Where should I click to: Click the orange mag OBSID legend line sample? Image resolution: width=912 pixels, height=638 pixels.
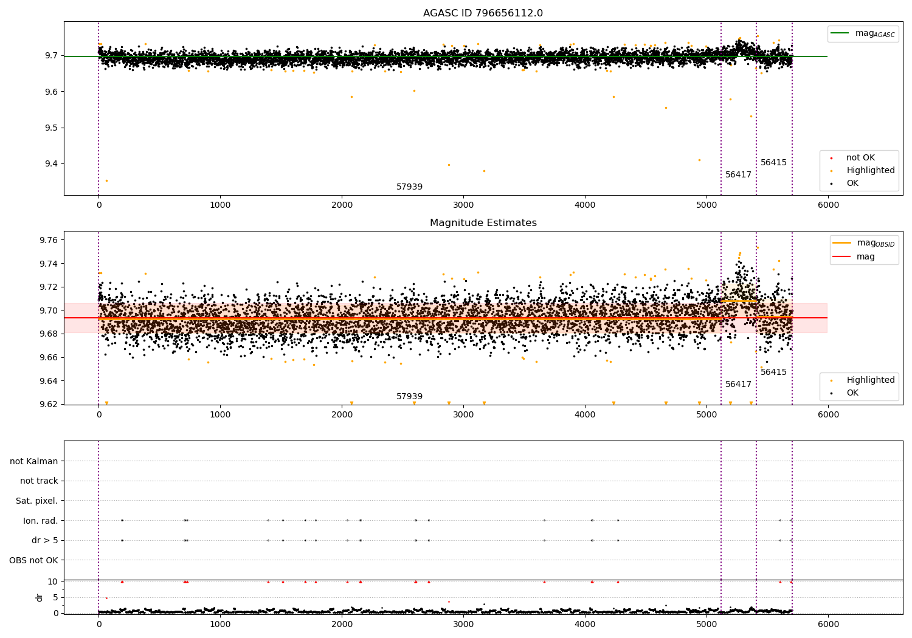pyautogui.click(x=842, y=243)
